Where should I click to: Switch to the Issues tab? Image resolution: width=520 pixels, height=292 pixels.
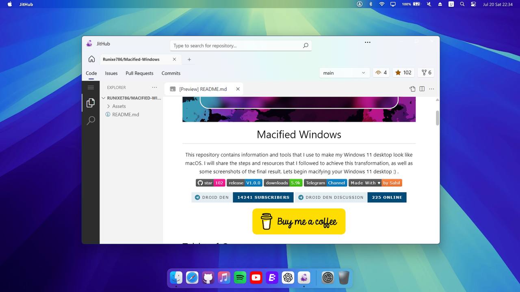111,73
